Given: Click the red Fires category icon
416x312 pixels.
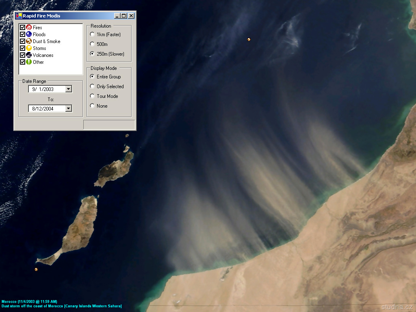Looking at the screenshot, I should pyautogui.click(x=29, y=28).
